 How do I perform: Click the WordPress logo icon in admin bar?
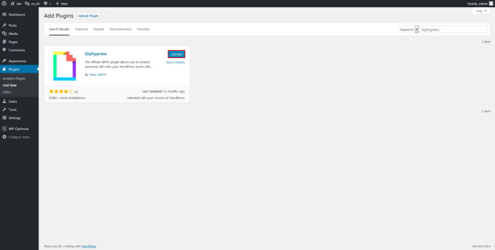(x=4, y=3)
